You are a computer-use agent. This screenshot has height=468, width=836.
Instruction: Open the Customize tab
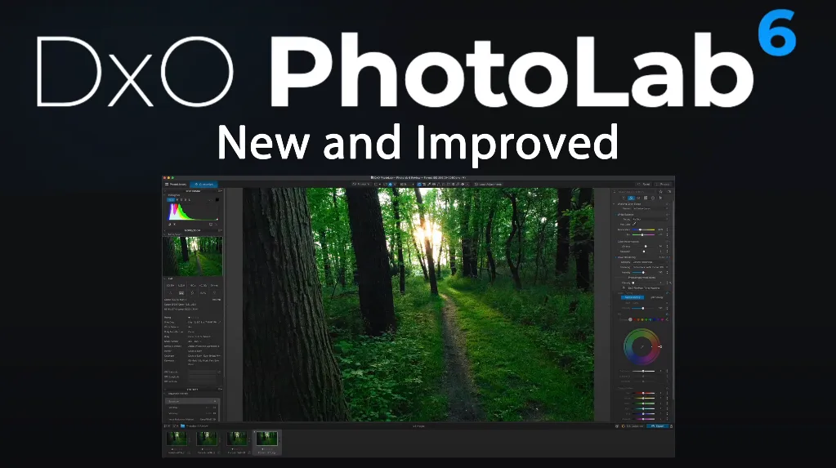pos(203,185)
